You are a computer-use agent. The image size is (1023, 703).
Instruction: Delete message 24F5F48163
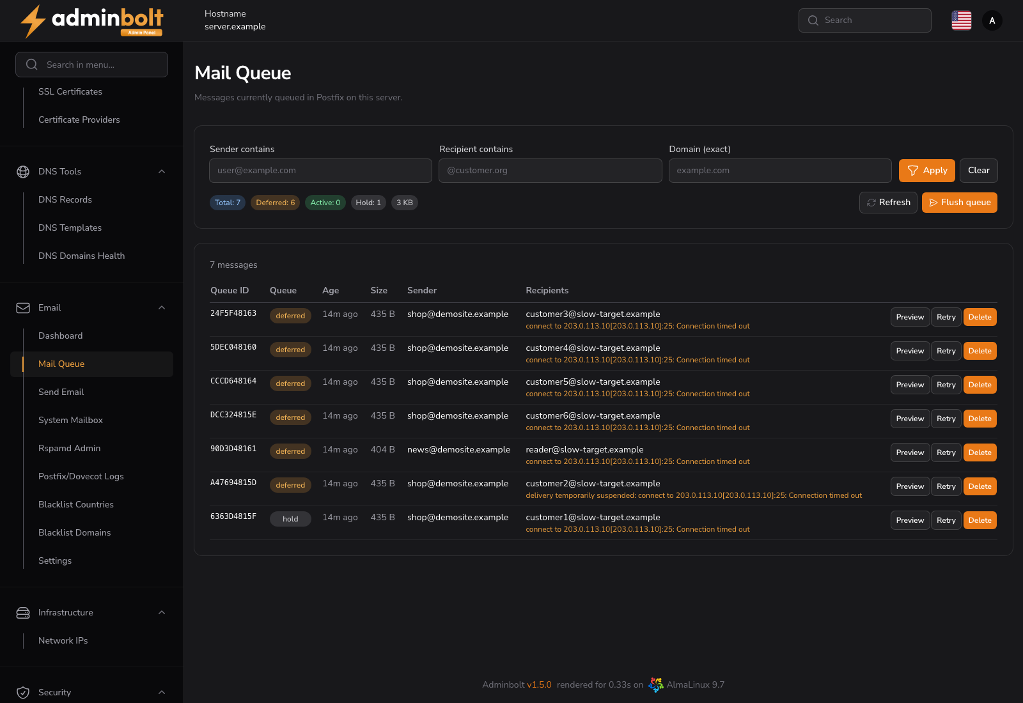tap(980, 317)
